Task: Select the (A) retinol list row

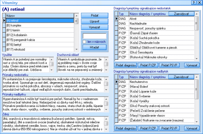Action: point(40,20)
